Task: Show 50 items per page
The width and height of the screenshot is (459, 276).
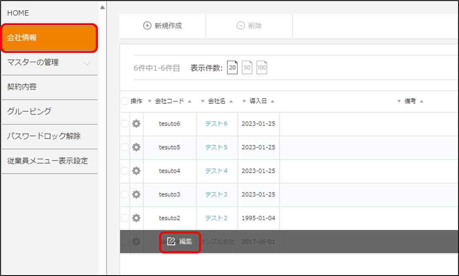Action: [x=247, y=68]
